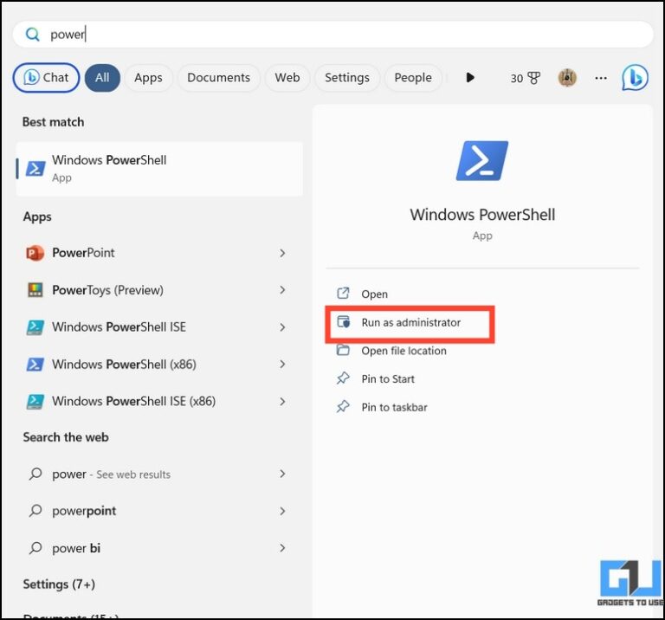Click the Open action's external-link icon
Viewport: 665px width, 620px height.
pos(343,293)
